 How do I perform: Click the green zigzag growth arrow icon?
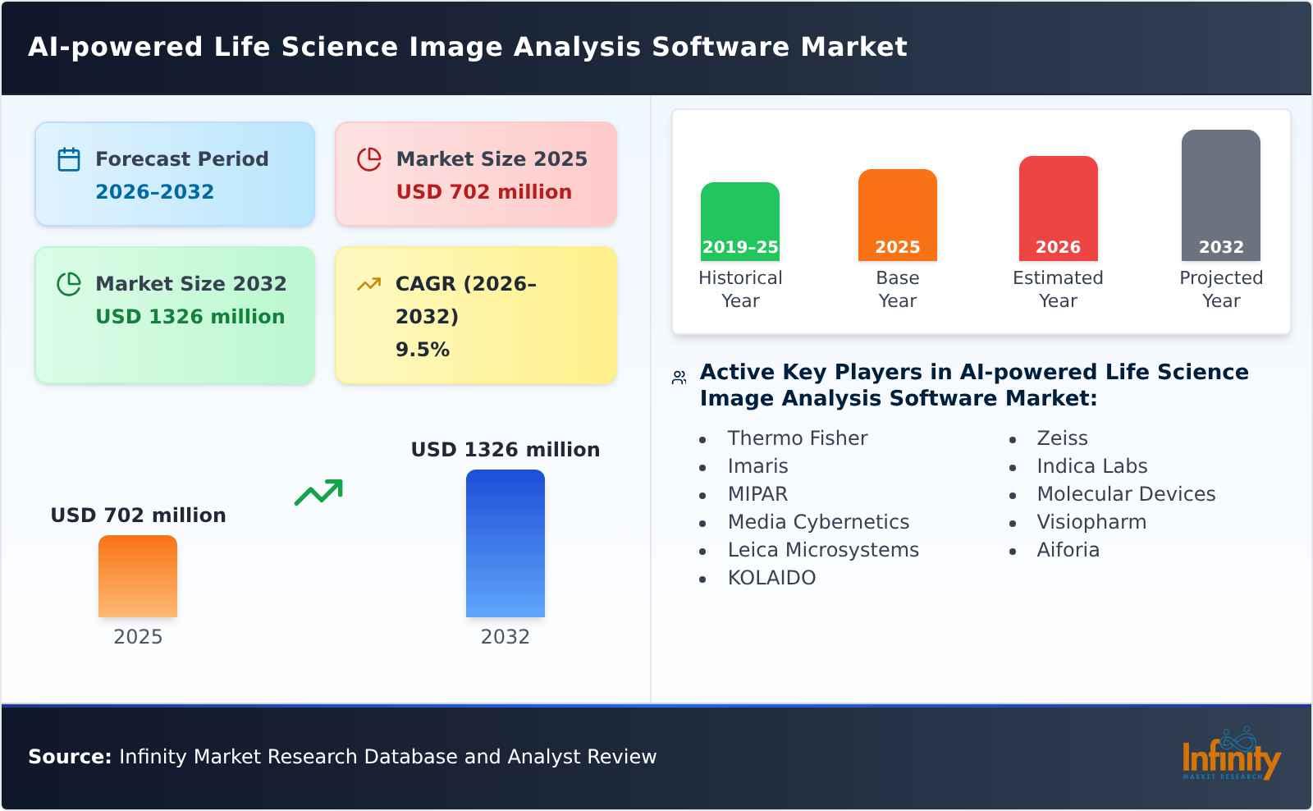(319, 493)
